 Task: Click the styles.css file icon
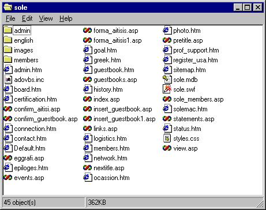tap(167, 138)
